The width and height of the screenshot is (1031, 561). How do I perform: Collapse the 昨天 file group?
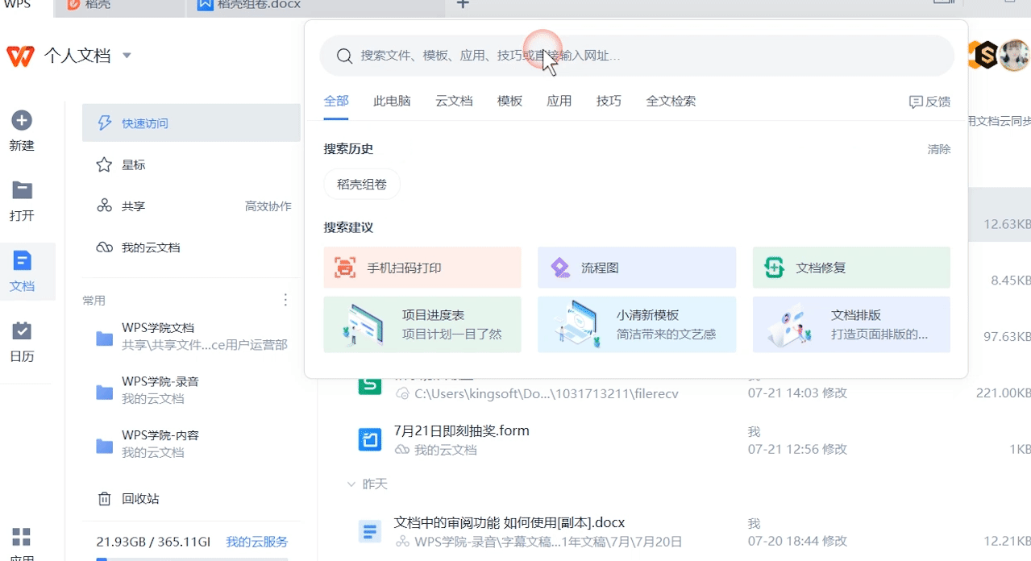pos(351,484)
